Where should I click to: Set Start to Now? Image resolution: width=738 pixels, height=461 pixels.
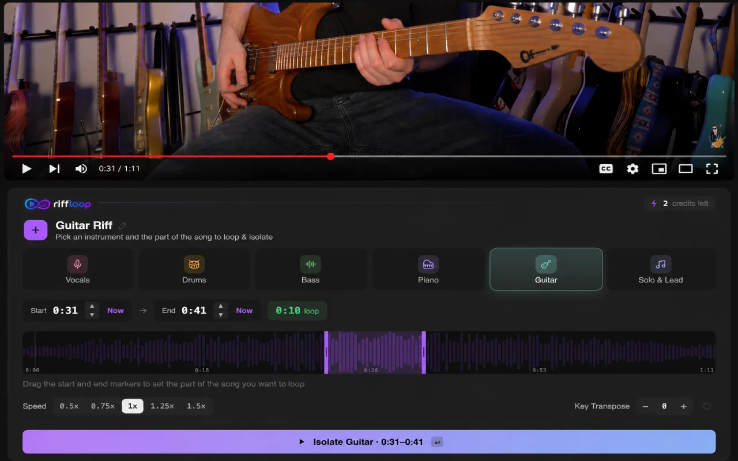pos(115,311)
